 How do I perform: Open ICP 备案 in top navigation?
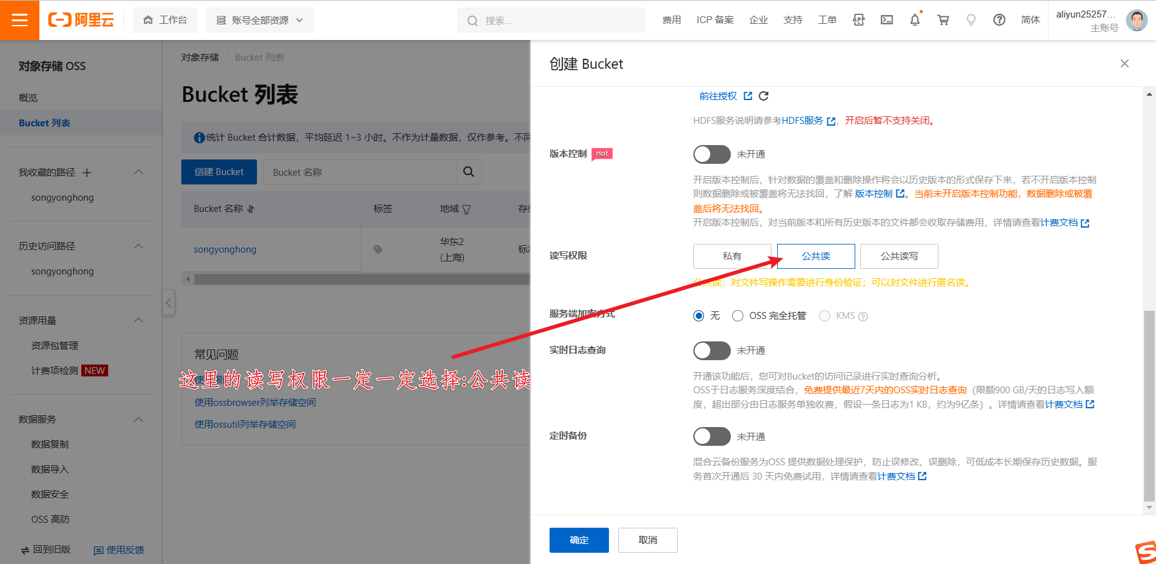pyautogui.click(x=715, y=20)
